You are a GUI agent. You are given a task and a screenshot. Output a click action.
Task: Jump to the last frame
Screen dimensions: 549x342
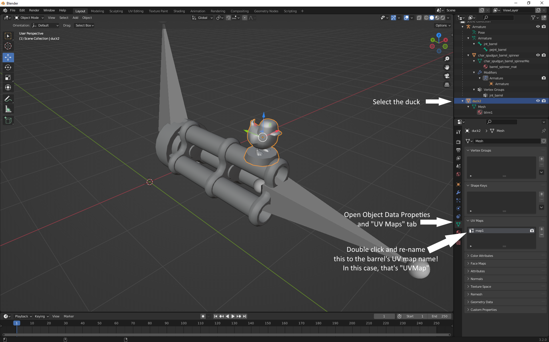244,316
